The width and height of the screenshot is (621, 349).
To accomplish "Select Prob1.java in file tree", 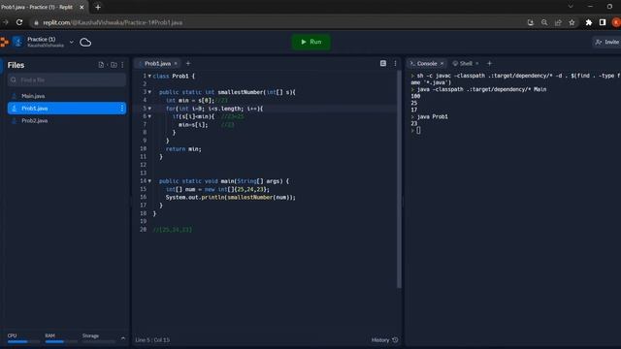I will [67, 108].
